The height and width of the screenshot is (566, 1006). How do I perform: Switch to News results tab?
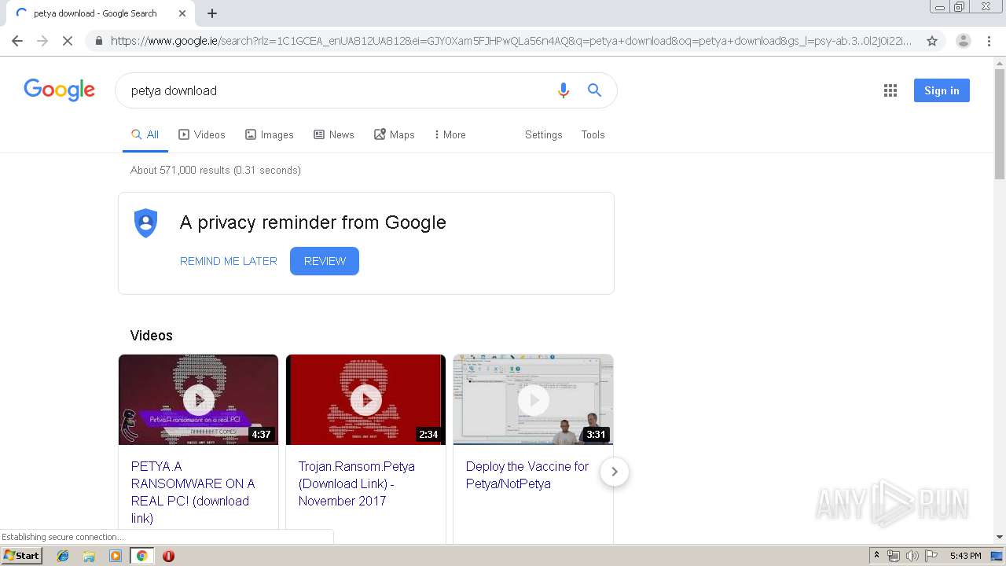[x=334, y=134]
